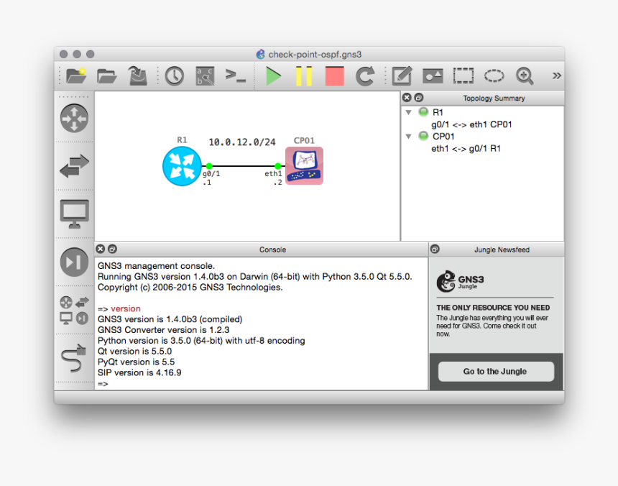Collapse the R1 tree node
Image resolution: width=618 pixels, height=486 pixels.
click(409, 112)
